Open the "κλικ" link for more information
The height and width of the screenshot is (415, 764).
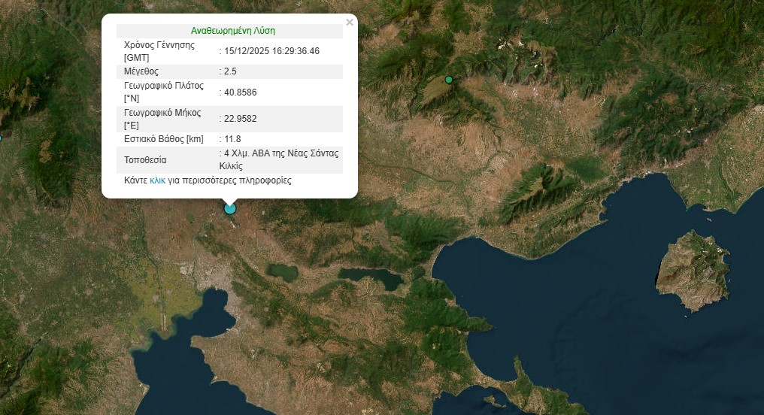[157, 180]
